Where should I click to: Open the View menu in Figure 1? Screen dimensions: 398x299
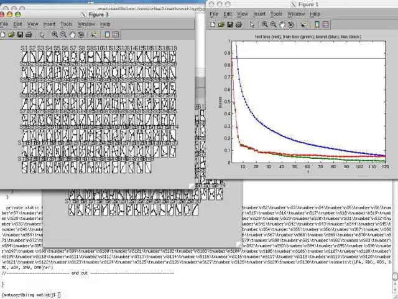pyautogui.click(x=243, y=14)
